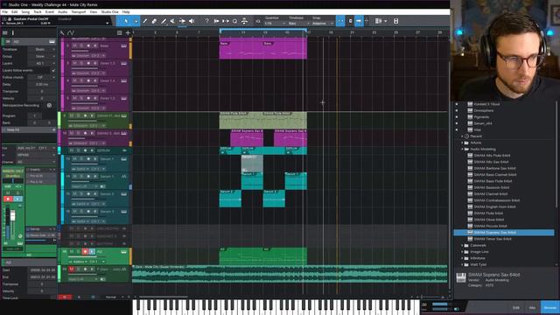The image size is (560, 315).
Task: Open the Follow chords dropdown
Action: click(x=42, y=77)
